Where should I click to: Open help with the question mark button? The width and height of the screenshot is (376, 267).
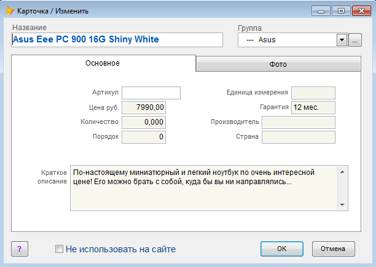tap(20, 249)
